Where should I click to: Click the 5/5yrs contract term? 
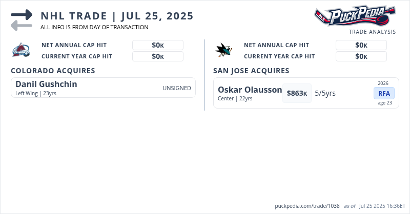point(325,93)
